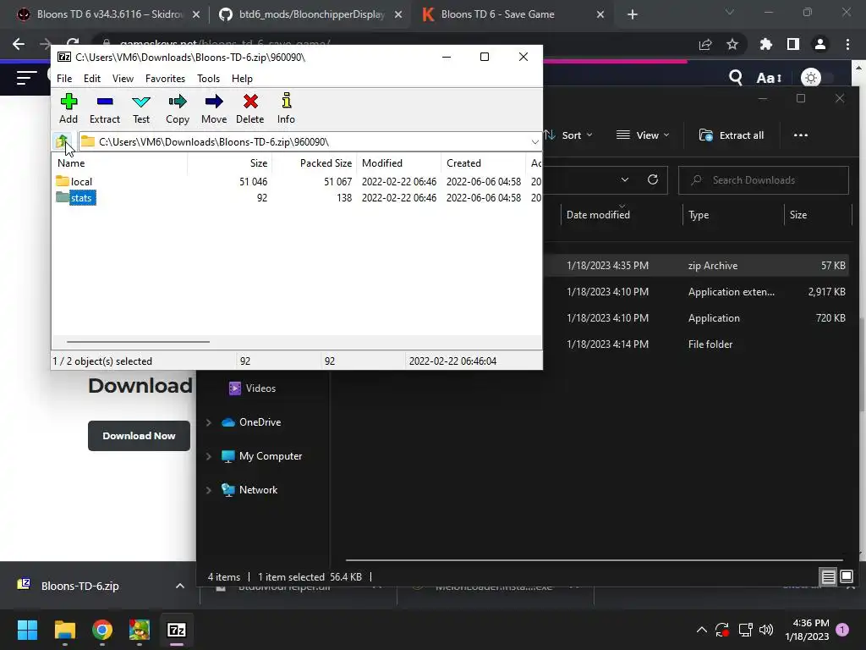Expand File Explorer address history dropdown
The height and width of the screenshot is (650, 866).
coord(625,179)
